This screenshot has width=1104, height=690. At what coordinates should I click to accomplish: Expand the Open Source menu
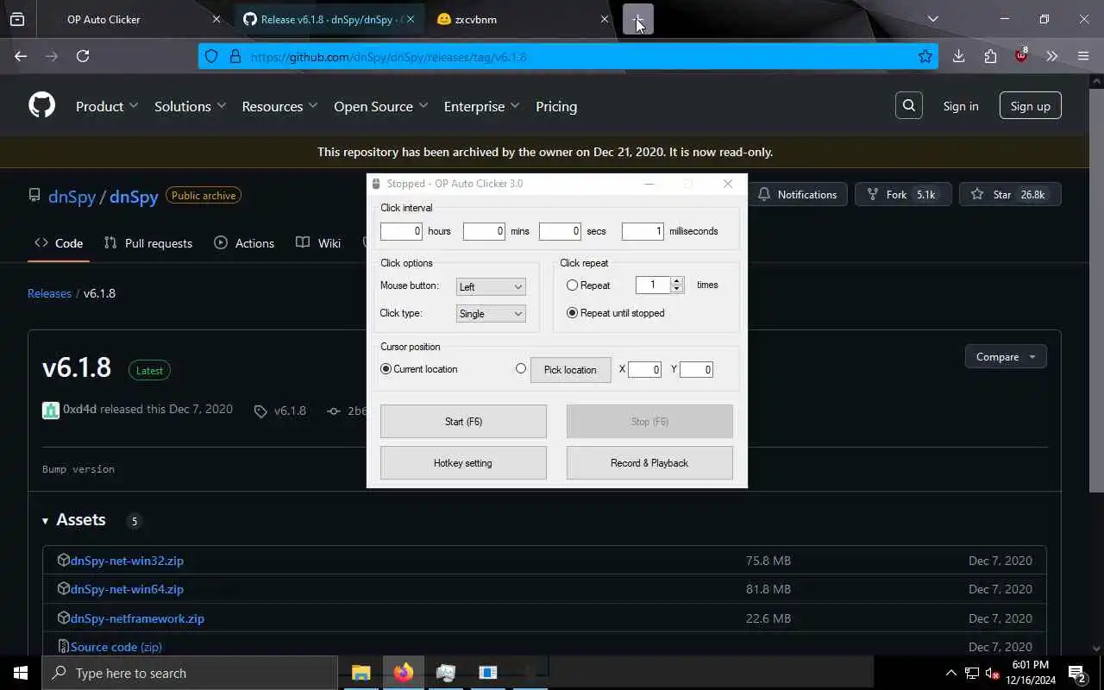tap(380, 106)
